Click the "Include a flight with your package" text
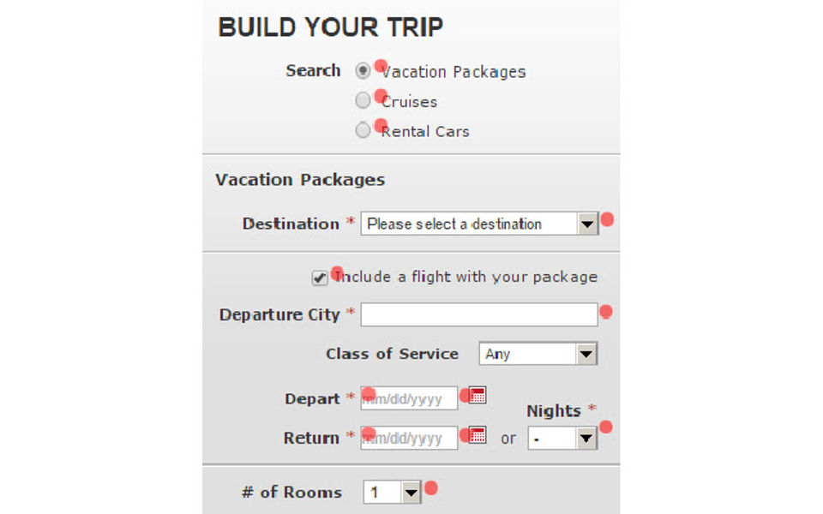The image size is (823, 514). point(467,277)
